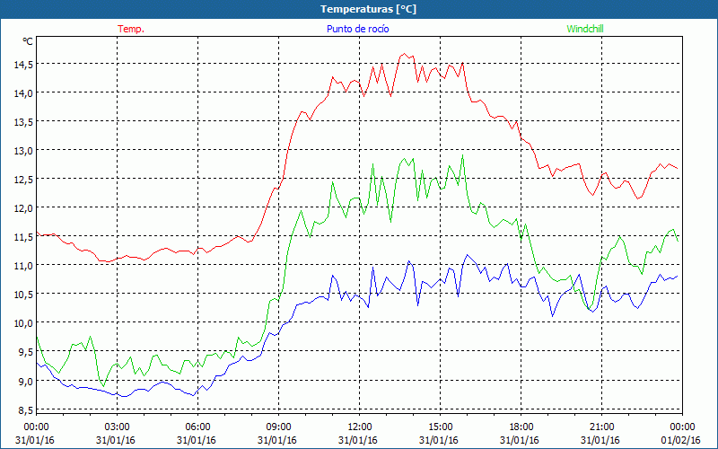Click the 12,0 y-axis value
718x449 pixels.
pyautogui.click(x=23, y=208)
